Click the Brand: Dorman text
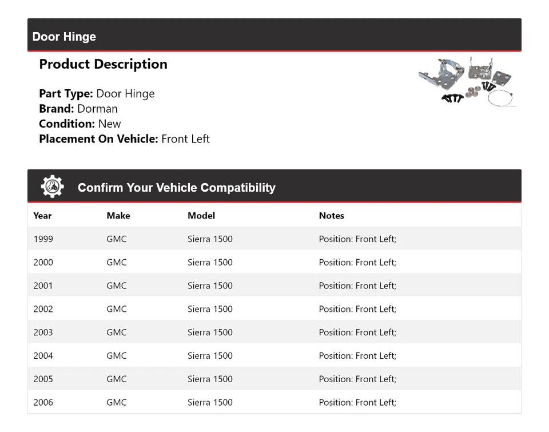549x432 pixels. click(x=78, y=109)
